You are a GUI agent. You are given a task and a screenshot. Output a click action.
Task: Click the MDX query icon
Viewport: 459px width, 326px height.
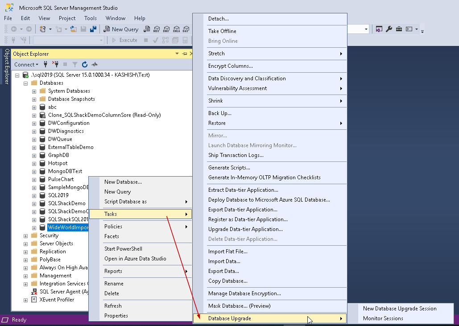pos(157,29)
